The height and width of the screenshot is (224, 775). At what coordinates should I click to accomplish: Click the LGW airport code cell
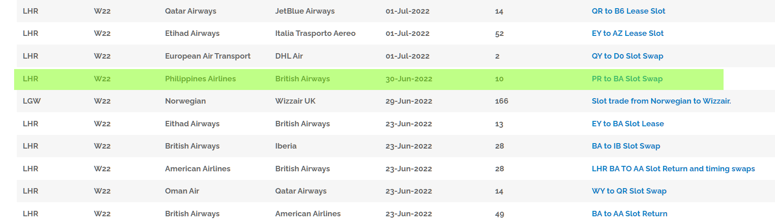point(31,101)
